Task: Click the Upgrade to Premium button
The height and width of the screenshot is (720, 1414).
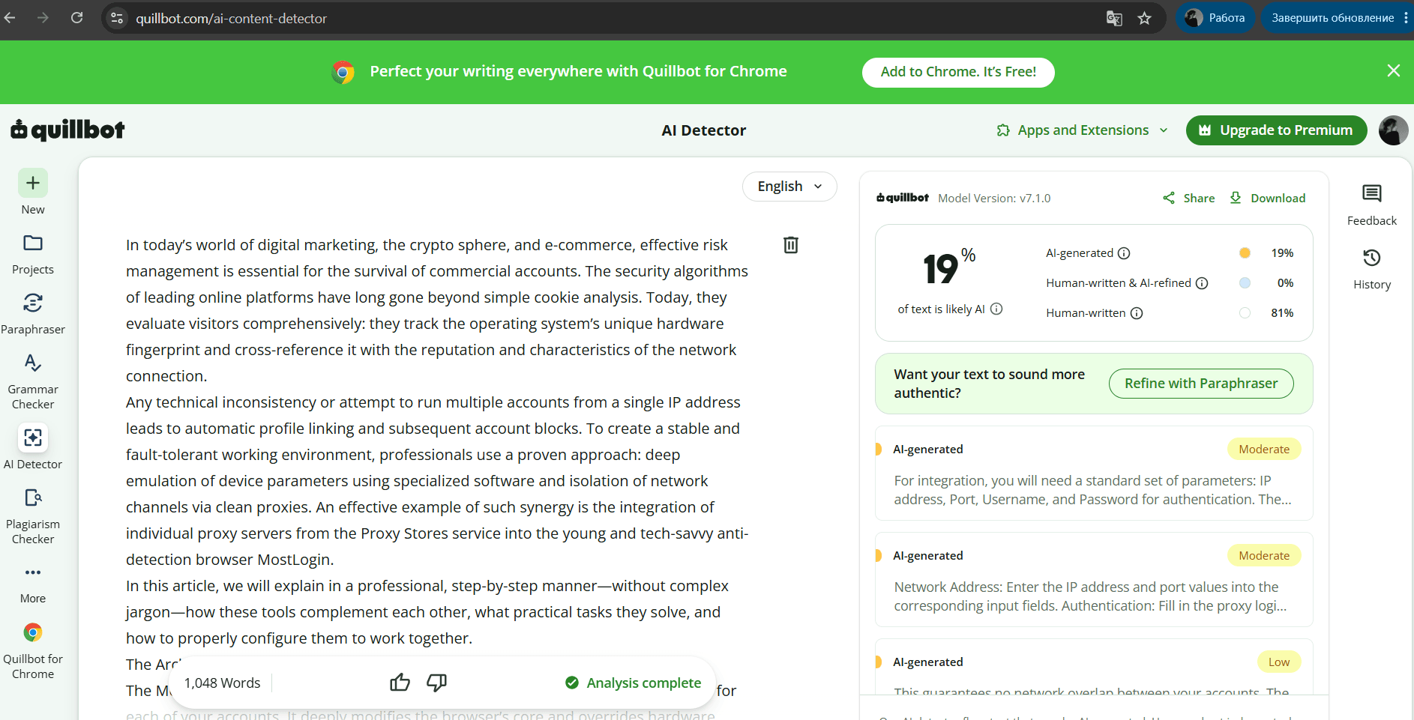Action: (1276, 130)
